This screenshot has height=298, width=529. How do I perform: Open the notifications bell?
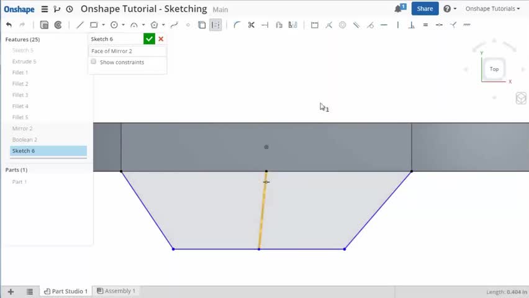click(400, 9)
